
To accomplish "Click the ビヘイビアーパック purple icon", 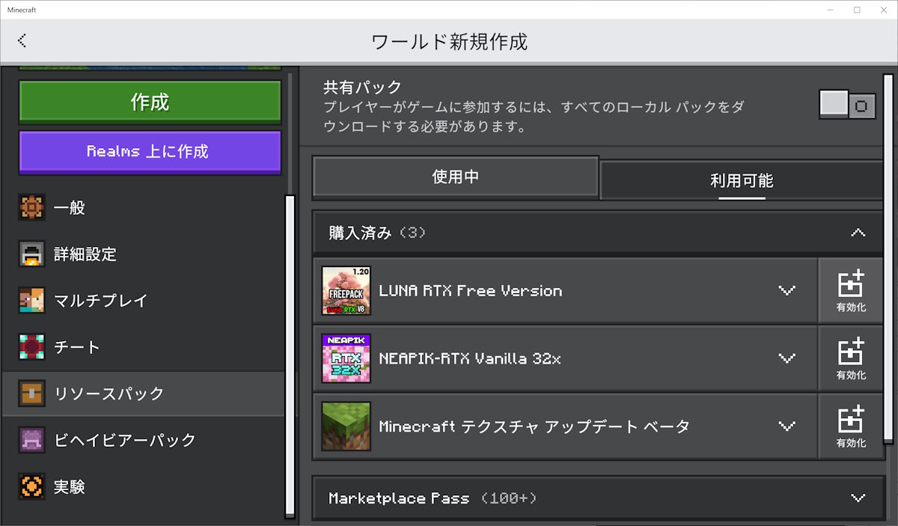I will pyautogui.click(x=32, y=440).
